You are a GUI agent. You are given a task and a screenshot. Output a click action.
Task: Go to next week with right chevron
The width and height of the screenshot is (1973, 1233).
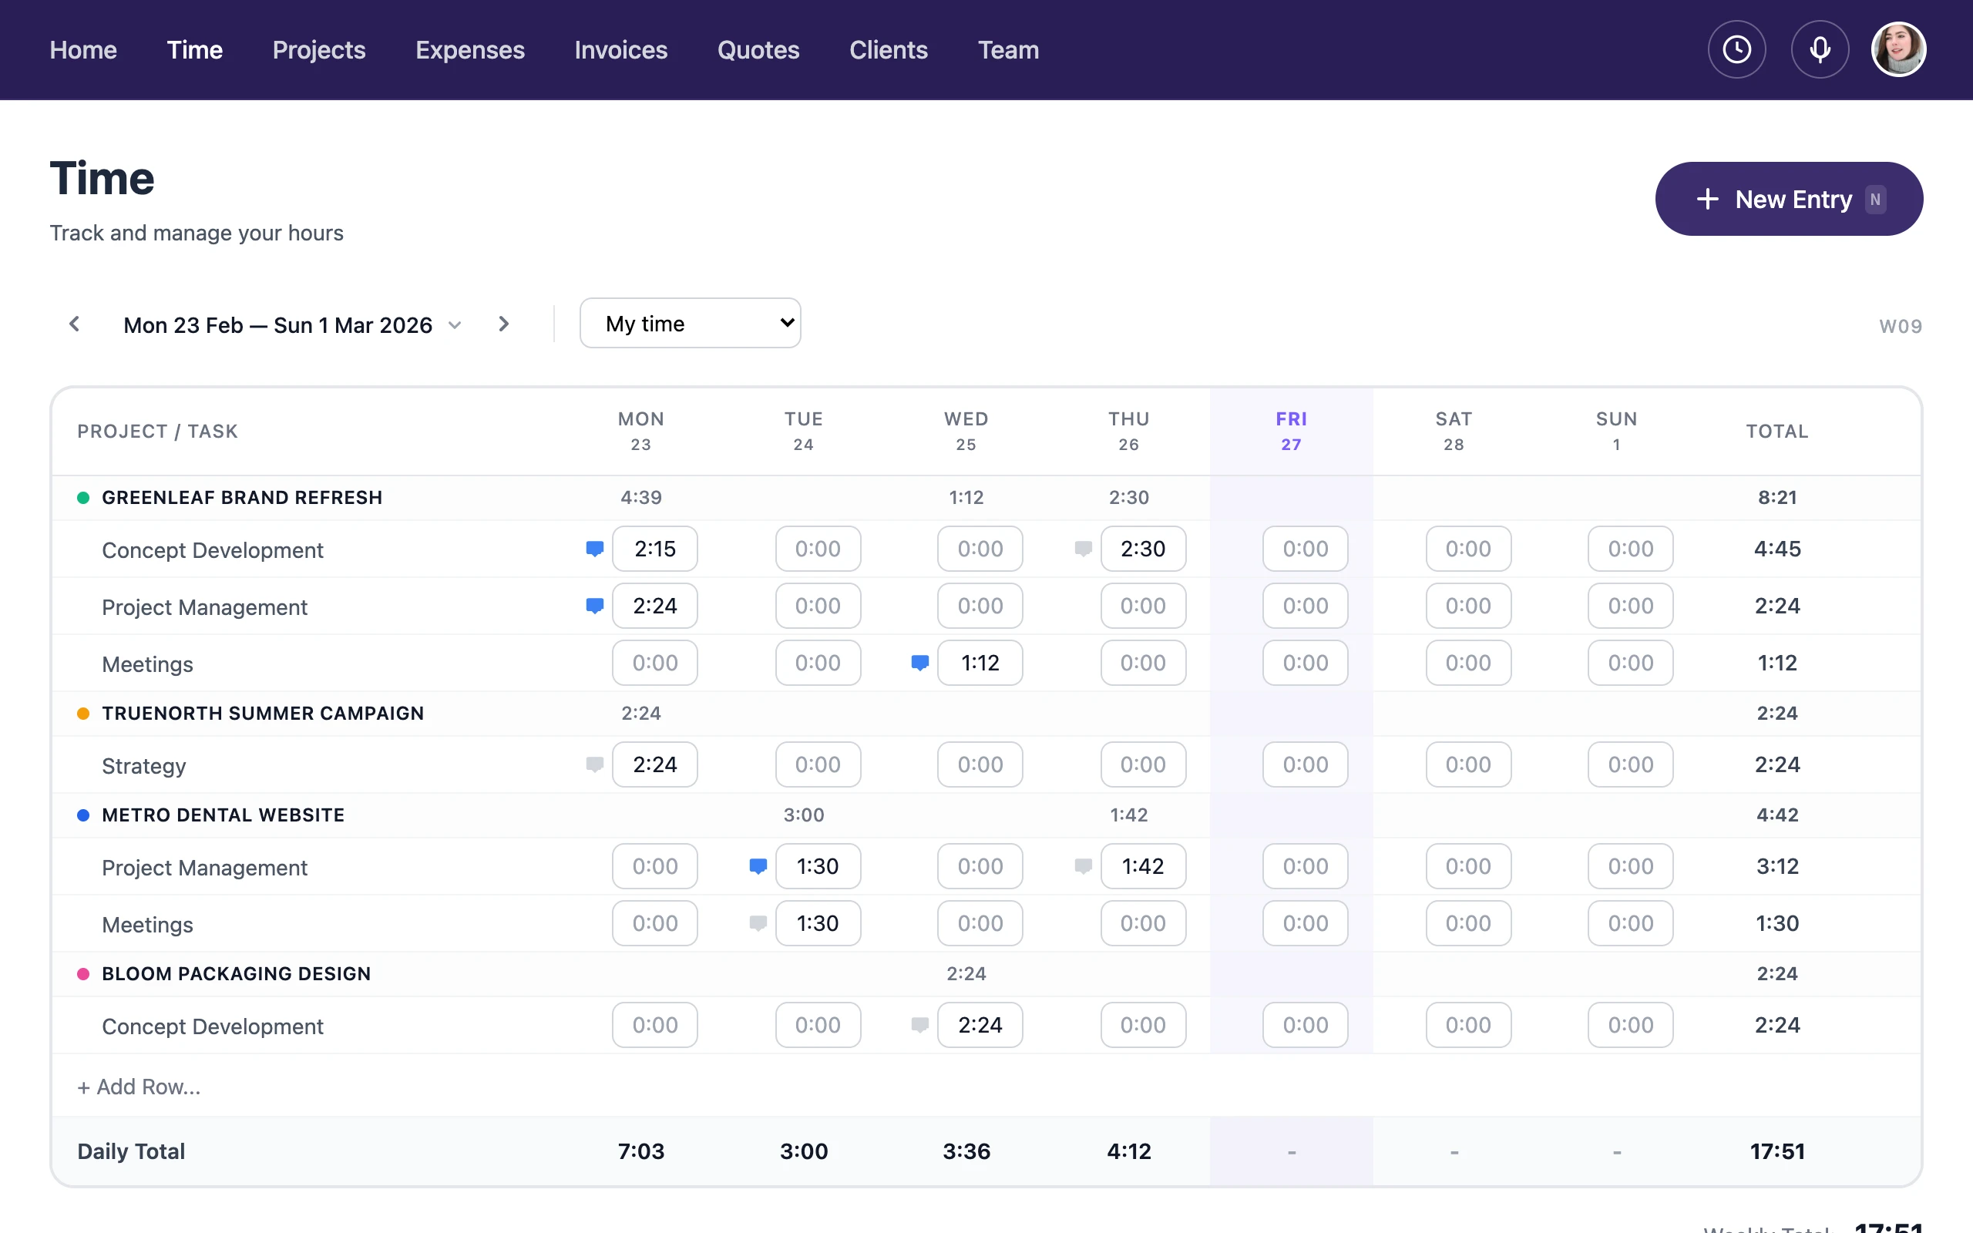click(503, 323)
